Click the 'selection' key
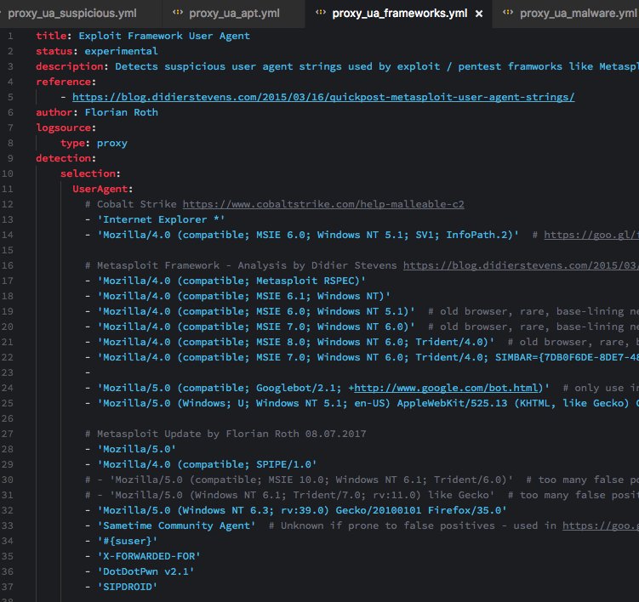This screenshot has height=602, width=639. coord(88,173)
